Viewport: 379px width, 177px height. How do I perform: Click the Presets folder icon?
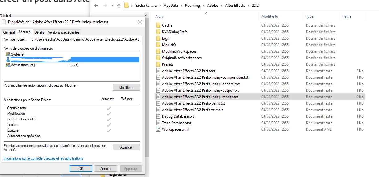(x=158, y=64)
